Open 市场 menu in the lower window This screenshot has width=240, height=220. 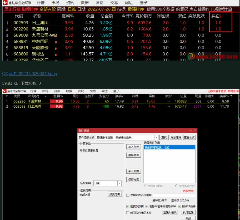[x=45, y=91]
